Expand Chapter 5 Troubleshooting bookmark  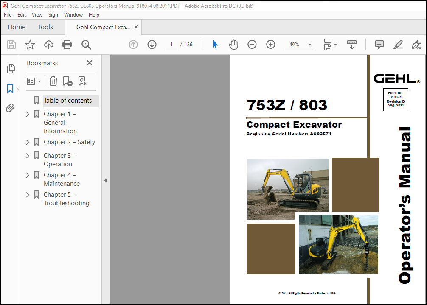click(x=28, y=195)
